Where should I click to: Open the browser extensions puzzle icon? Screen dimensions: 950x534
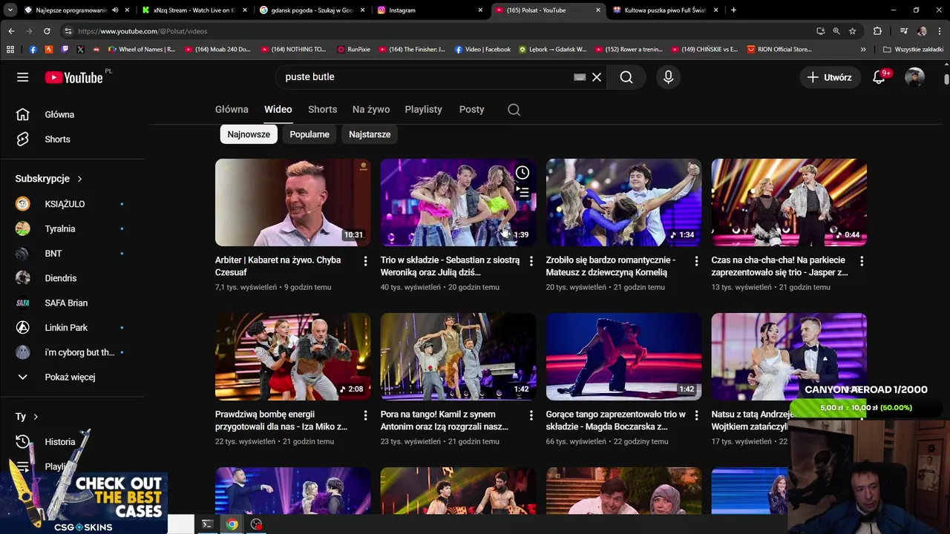(877, 31)
